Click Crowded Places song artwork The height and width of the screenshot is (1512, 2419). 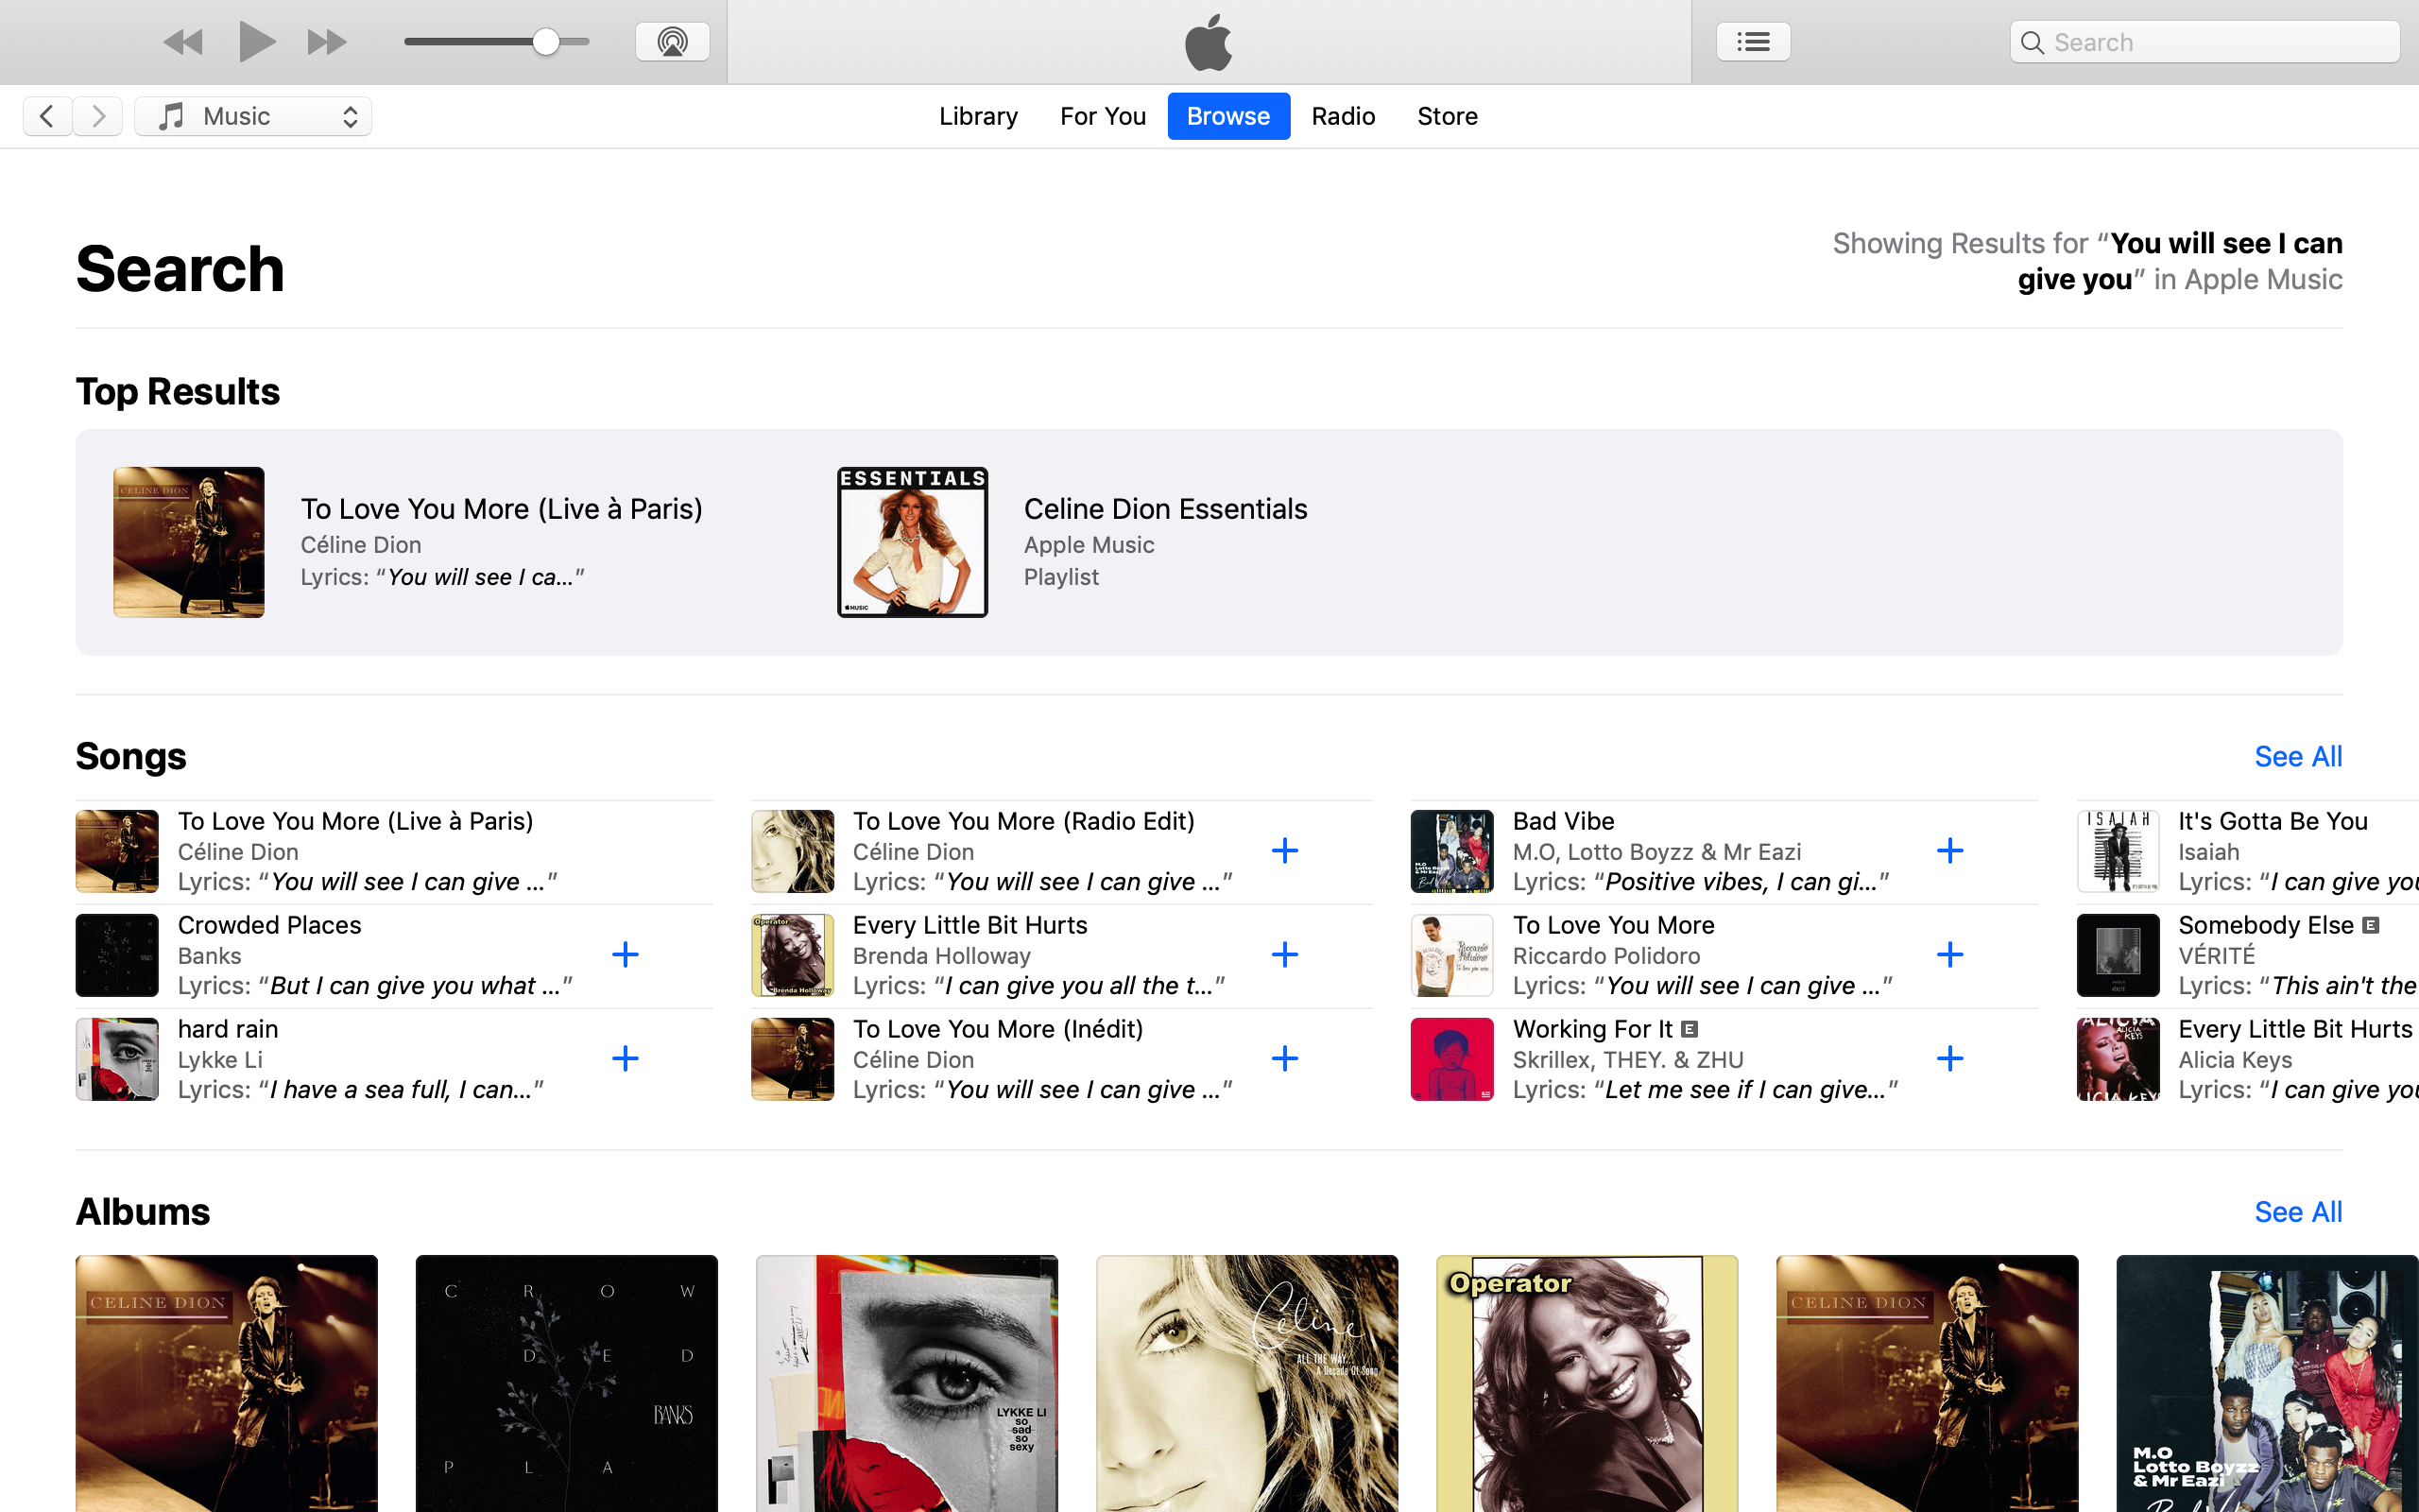click(x=117, y=955)
